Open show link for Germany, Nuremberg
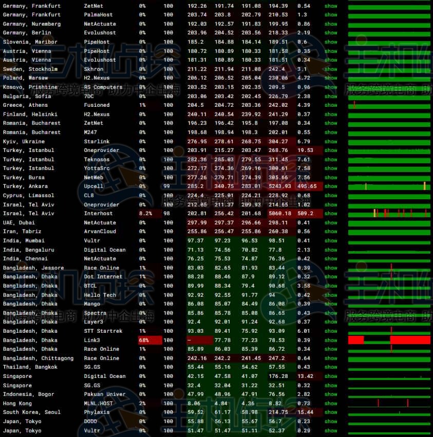This screenshot has width=433, height=437. pos(331,24)
